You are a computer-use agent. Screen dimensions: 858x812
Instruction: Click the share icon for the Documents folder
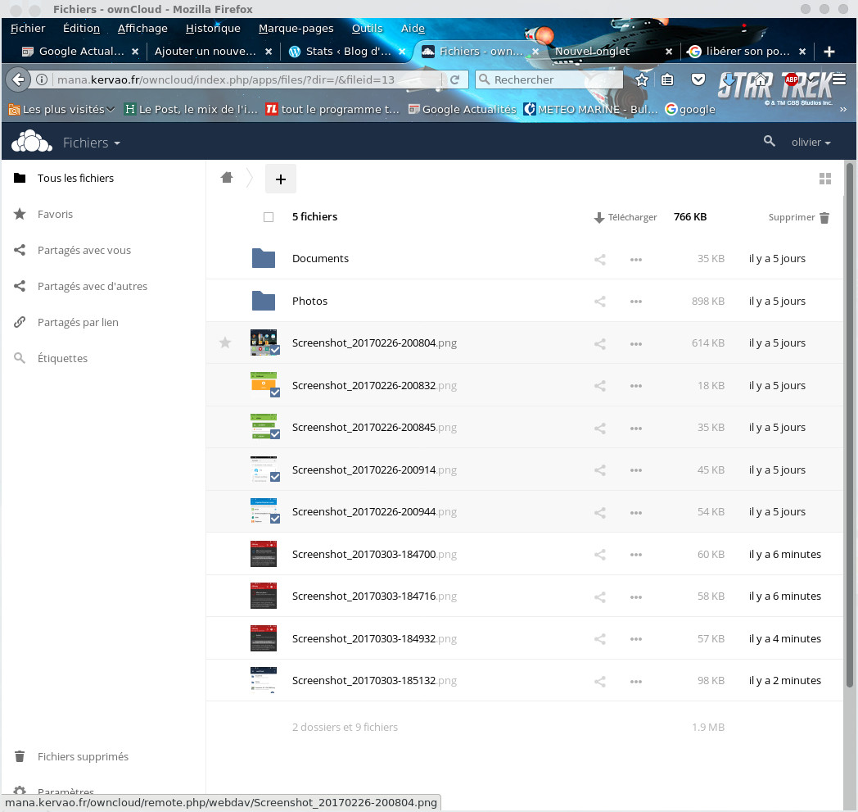tap(599, 259)
